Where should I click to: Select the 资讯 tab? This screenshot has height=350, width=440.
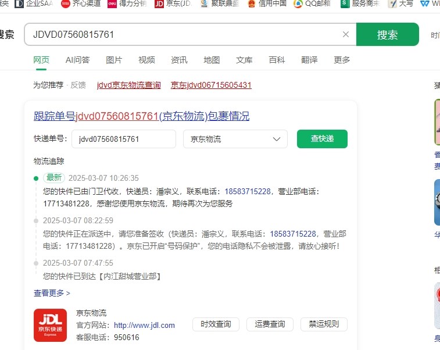[x=179, y=60]
